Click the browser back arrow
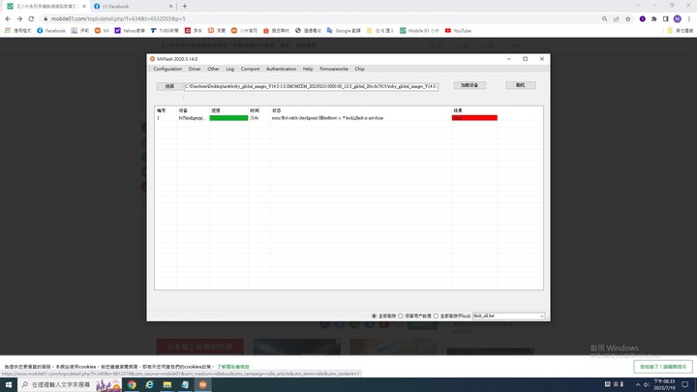This screenshot has width=697, height=392. pyautogui.click(x=8, y=18)
